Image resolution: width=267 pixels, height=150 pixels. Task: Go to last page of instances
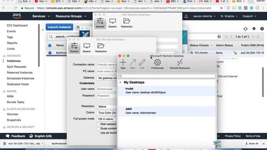click(258, 37)
